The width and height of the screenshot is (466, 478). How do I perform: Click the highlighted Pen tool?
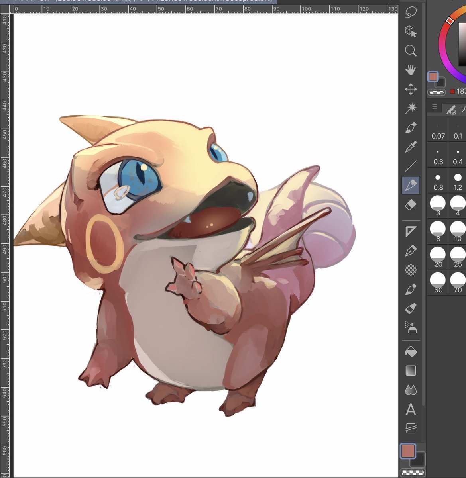[x=411, y=185]
